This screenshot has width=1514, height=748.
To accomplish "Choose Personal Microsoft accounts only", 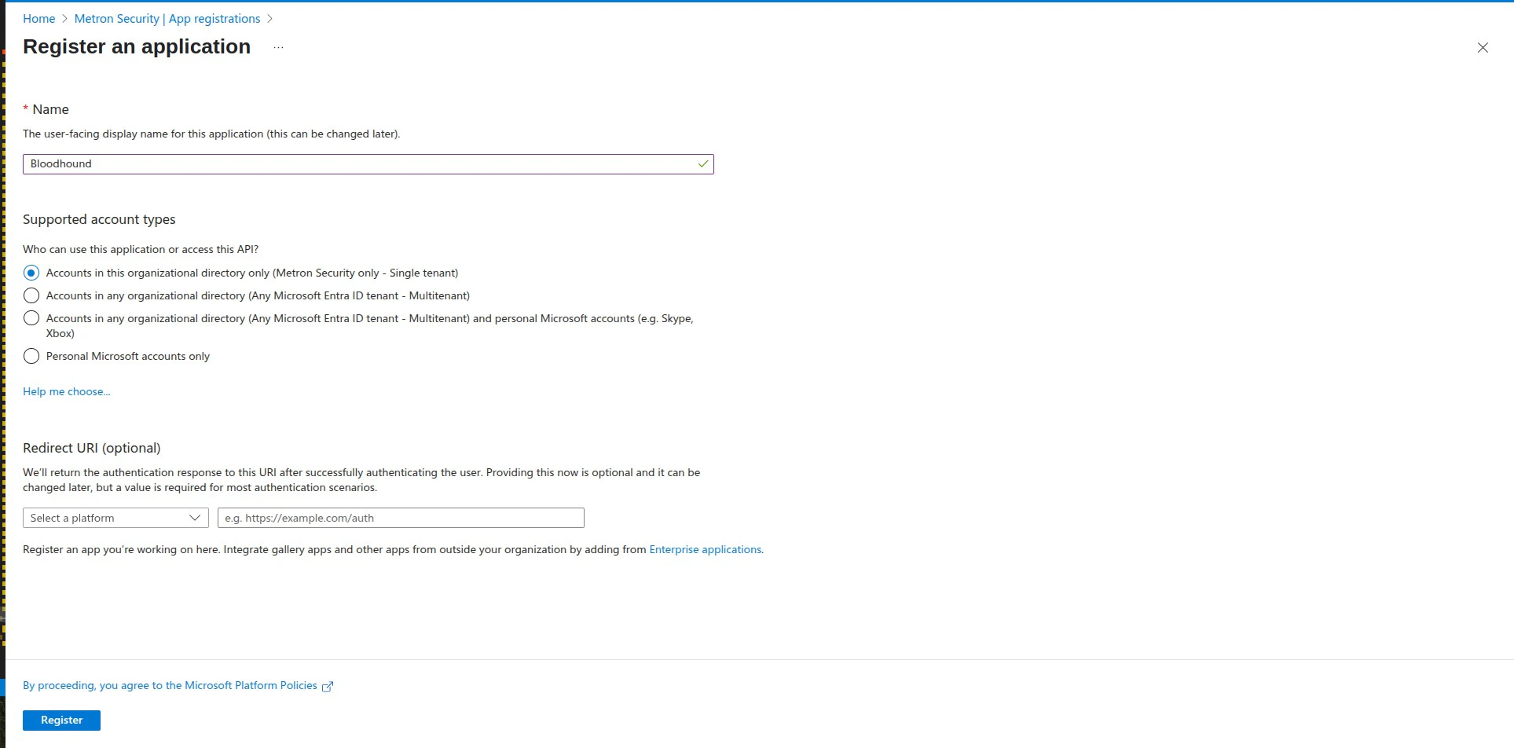I will pos(31,356).
